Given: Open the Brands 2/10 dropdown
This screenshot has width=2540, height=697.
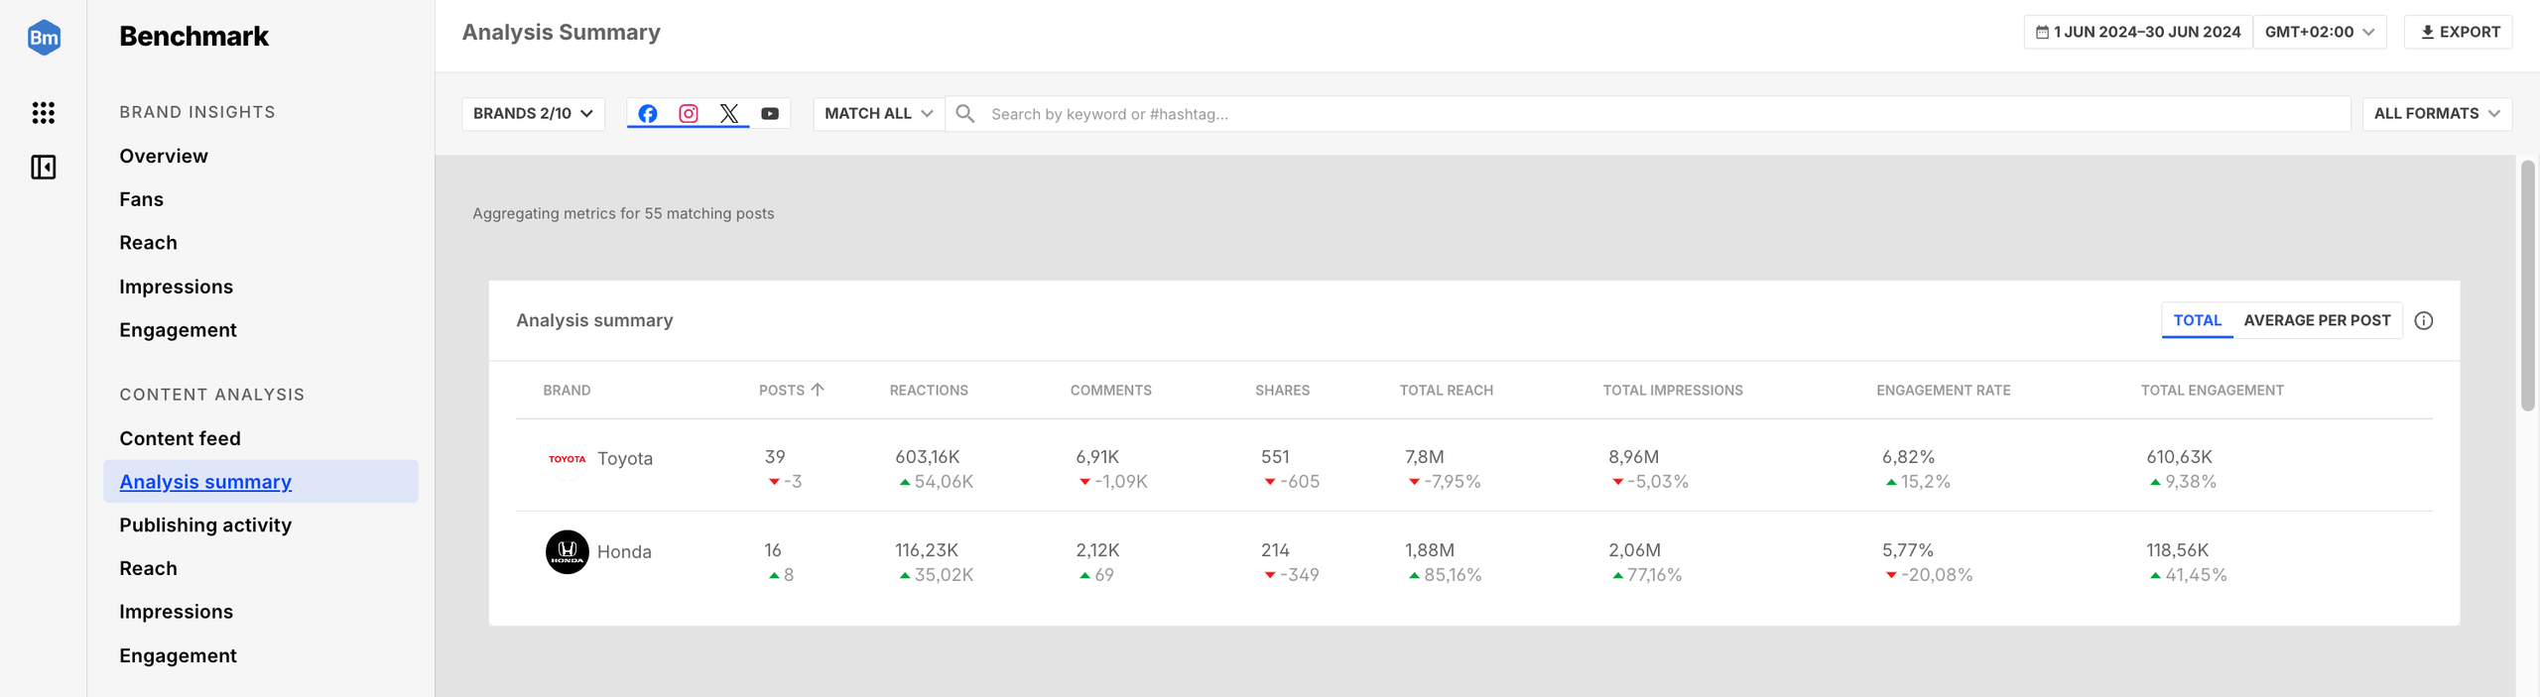Looking at the screenshot, I should (533, 114).
